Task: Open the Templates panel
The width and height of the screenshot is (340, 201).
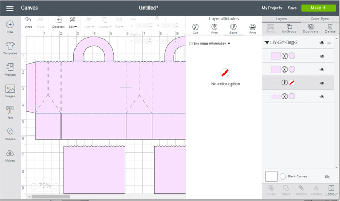Action: (10, 48)
